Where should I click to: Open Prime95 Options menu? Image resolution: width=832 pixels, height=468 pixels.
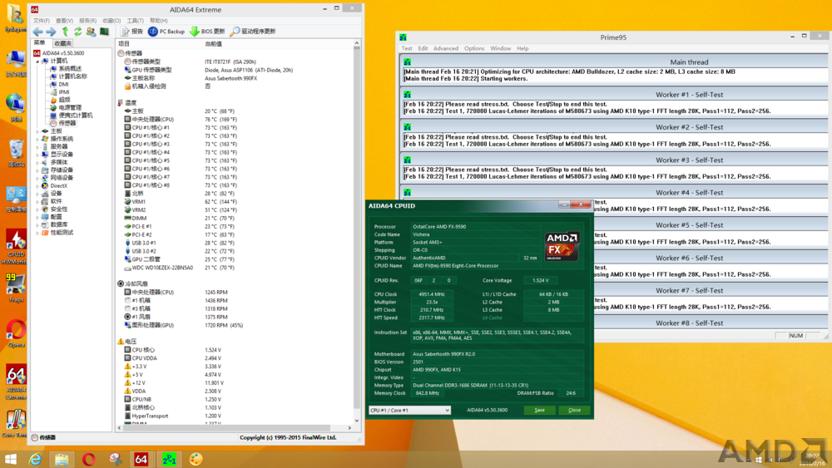click(474, 48)
